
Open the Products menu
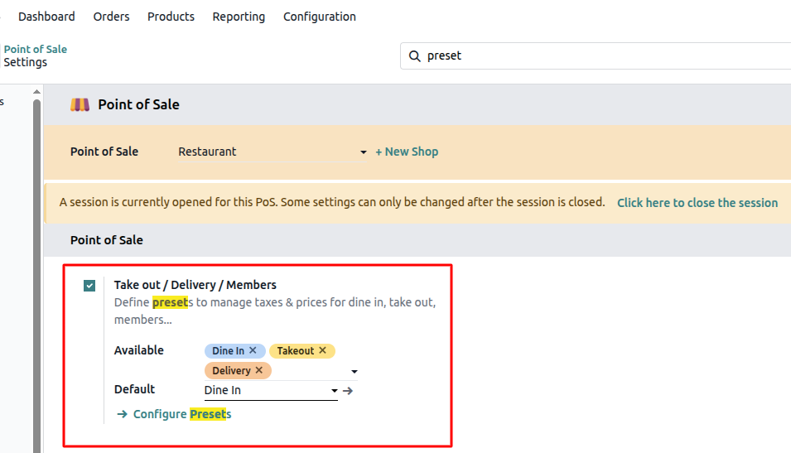(x=171, y=17)
